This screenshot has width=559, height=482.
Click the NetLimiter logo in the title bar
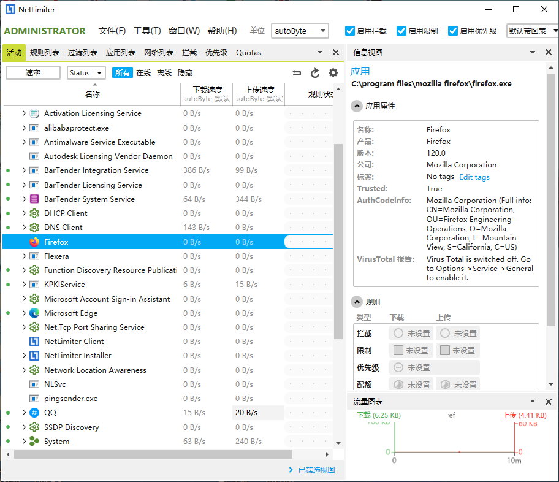pyautogui.click(x=10, y=10)
